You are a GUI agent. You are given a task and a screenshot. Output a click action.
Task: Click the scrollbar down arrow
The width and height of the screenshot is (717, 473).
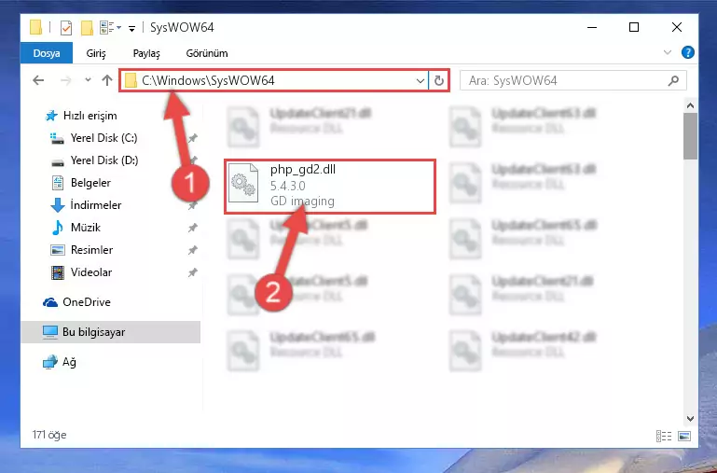point(691,419)
